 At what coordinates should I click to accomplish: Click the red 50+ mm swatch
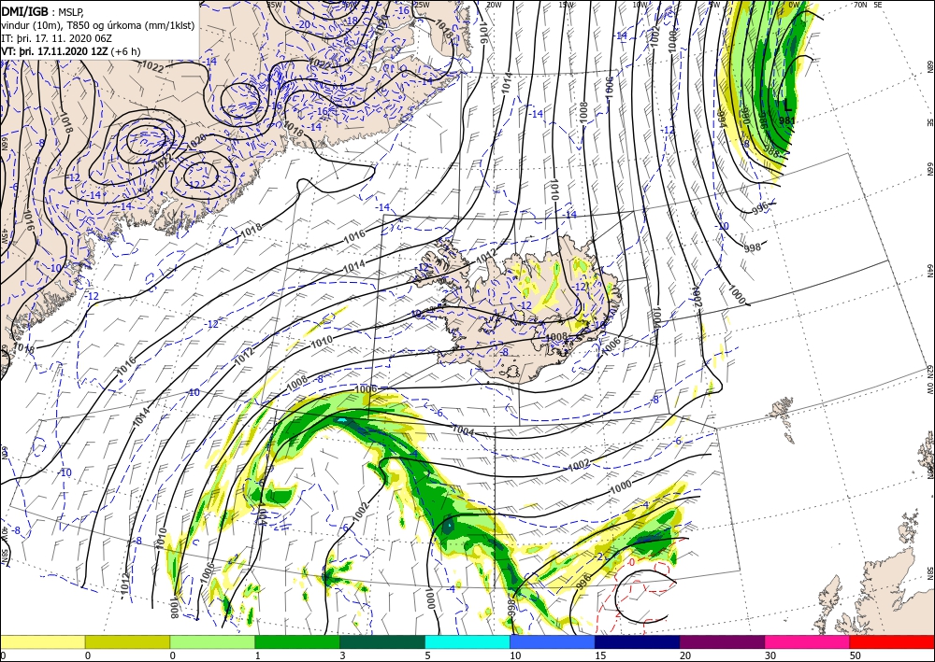pos(892,641)
